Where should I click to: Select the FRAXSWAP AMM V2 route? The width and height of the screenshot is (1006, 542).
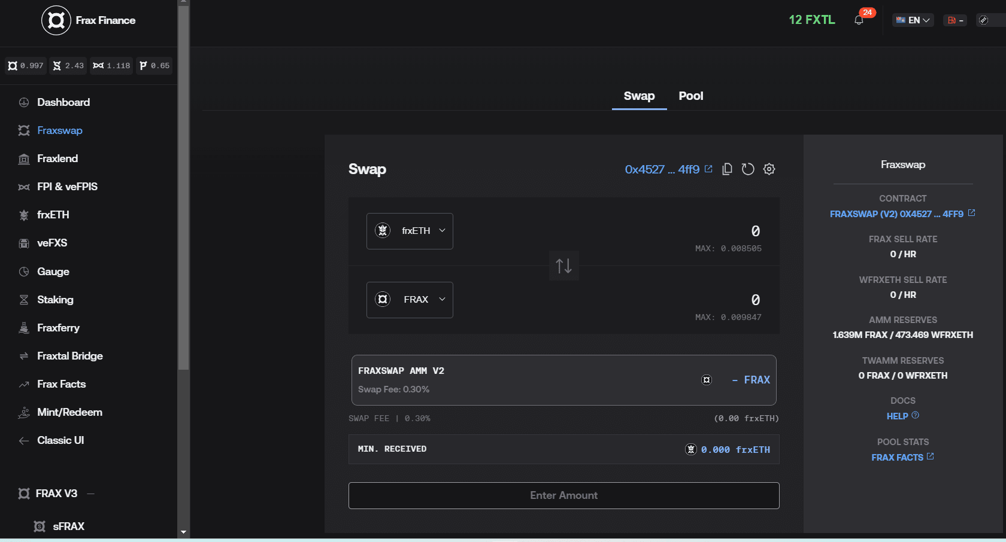563,380
